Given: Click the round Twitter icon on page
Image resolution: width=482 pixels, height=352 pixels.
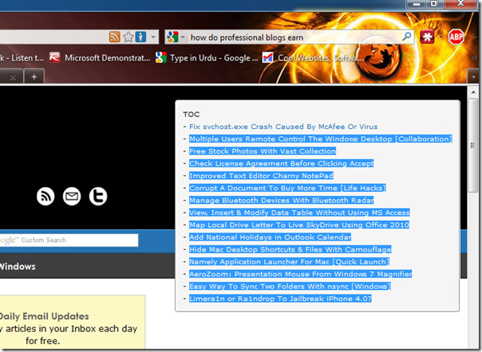Looking at the screenshot, I should [97, 196].
